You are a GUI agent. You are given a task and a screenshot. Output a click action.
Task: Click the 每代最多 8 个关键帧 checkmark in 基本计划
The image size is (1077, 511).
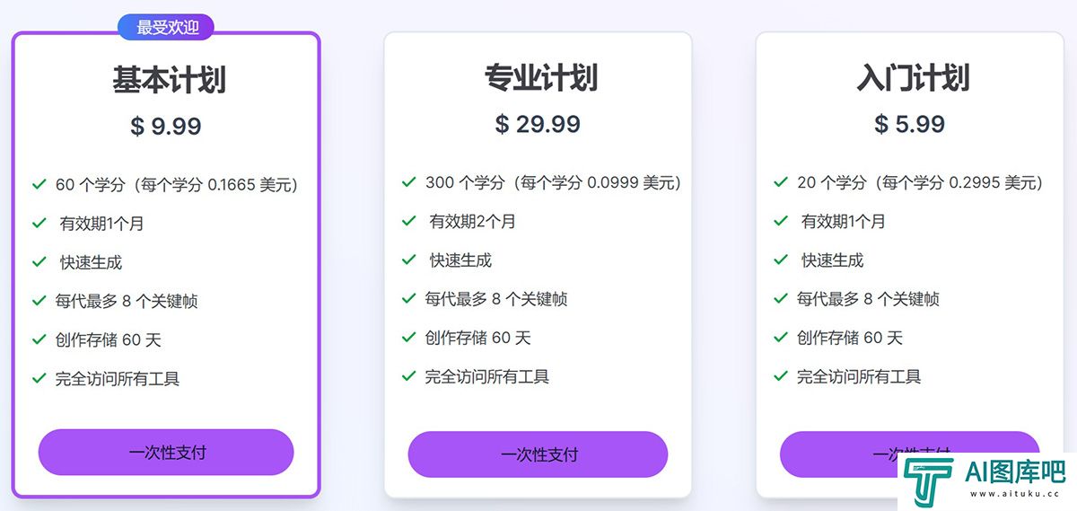coord(39,301)
